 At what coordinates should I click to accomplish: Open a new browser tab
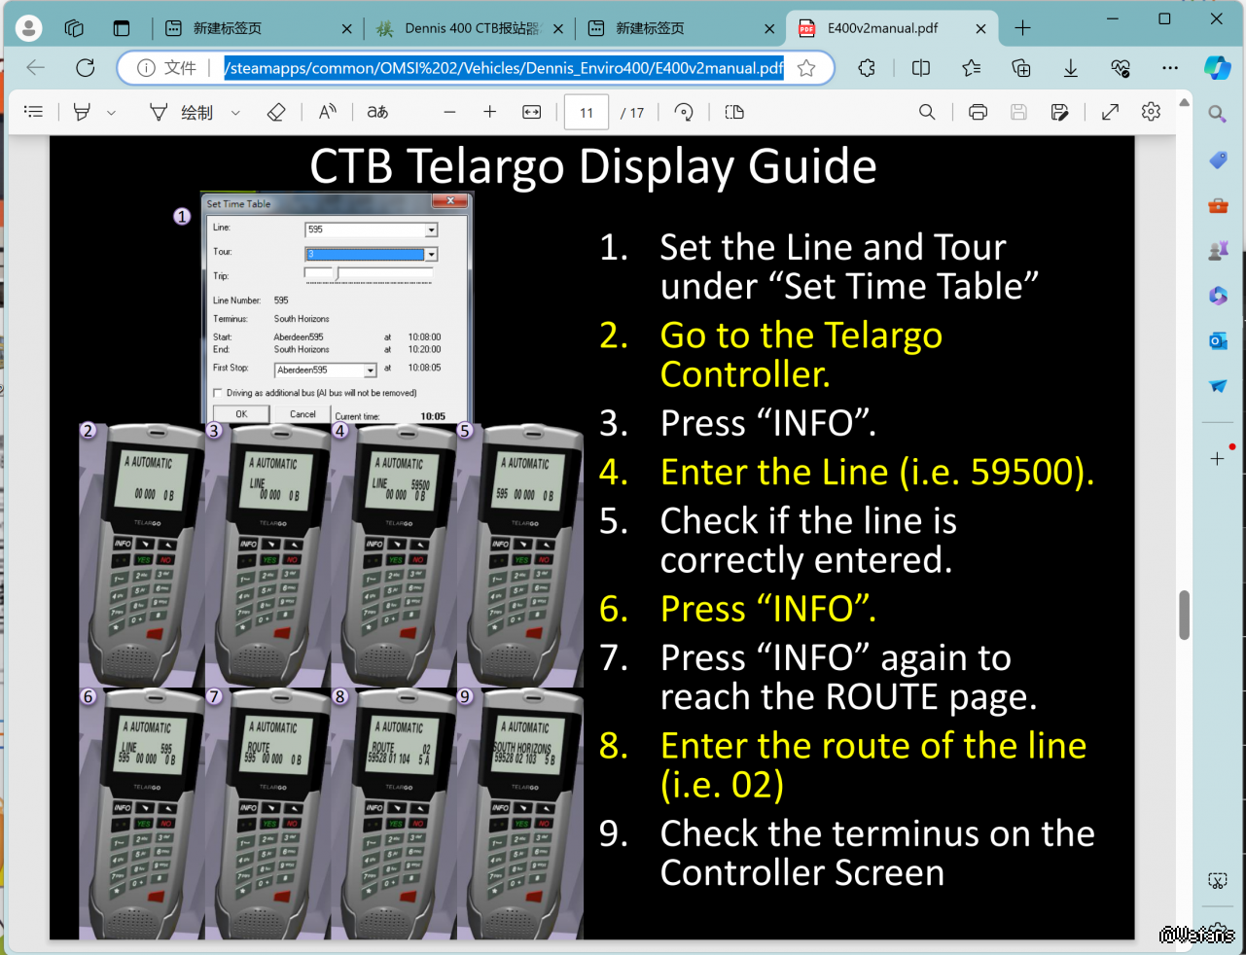[x=1022, y=28]
